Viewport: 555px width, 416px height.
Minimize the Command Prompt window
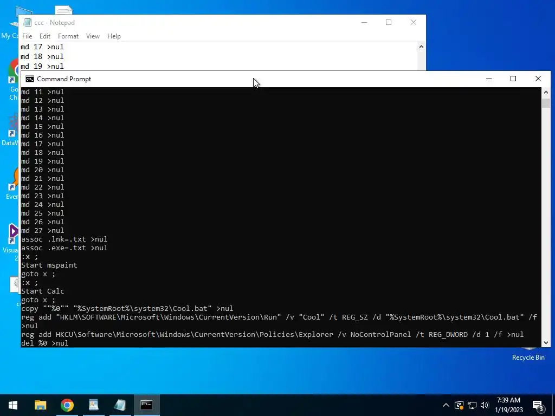[489, 79]
